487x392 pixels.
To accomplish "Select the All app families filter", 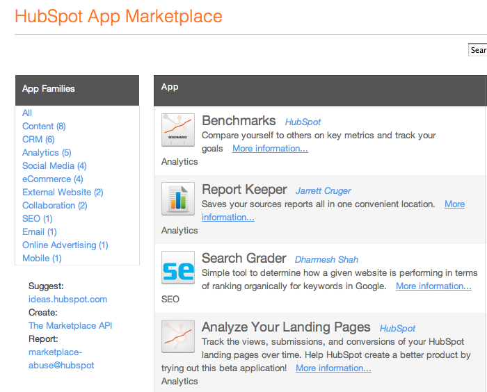I will (x=27, y=113).
